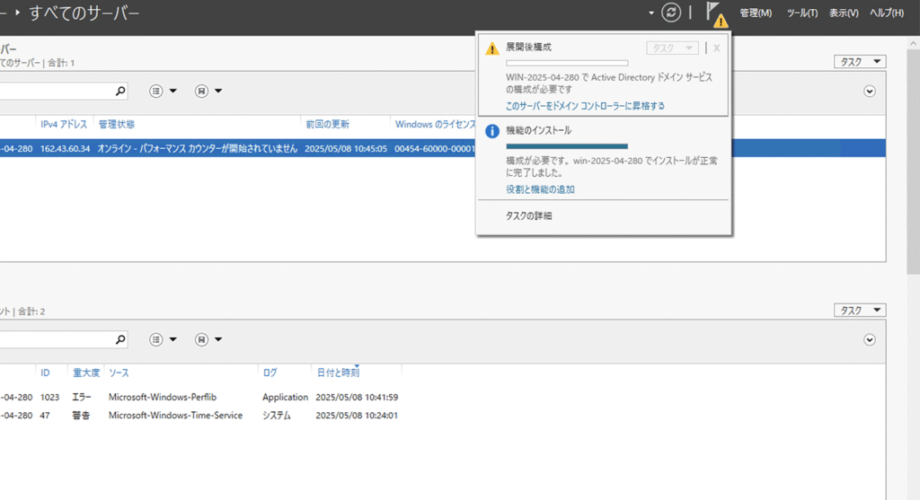Click the Application log cell
Image resolution: width=920 pixels, height=500 pixels.
click(285, 398)
